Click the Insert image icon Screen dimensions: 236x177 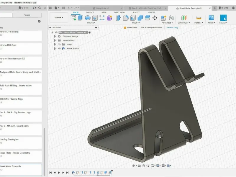point(211,18)
